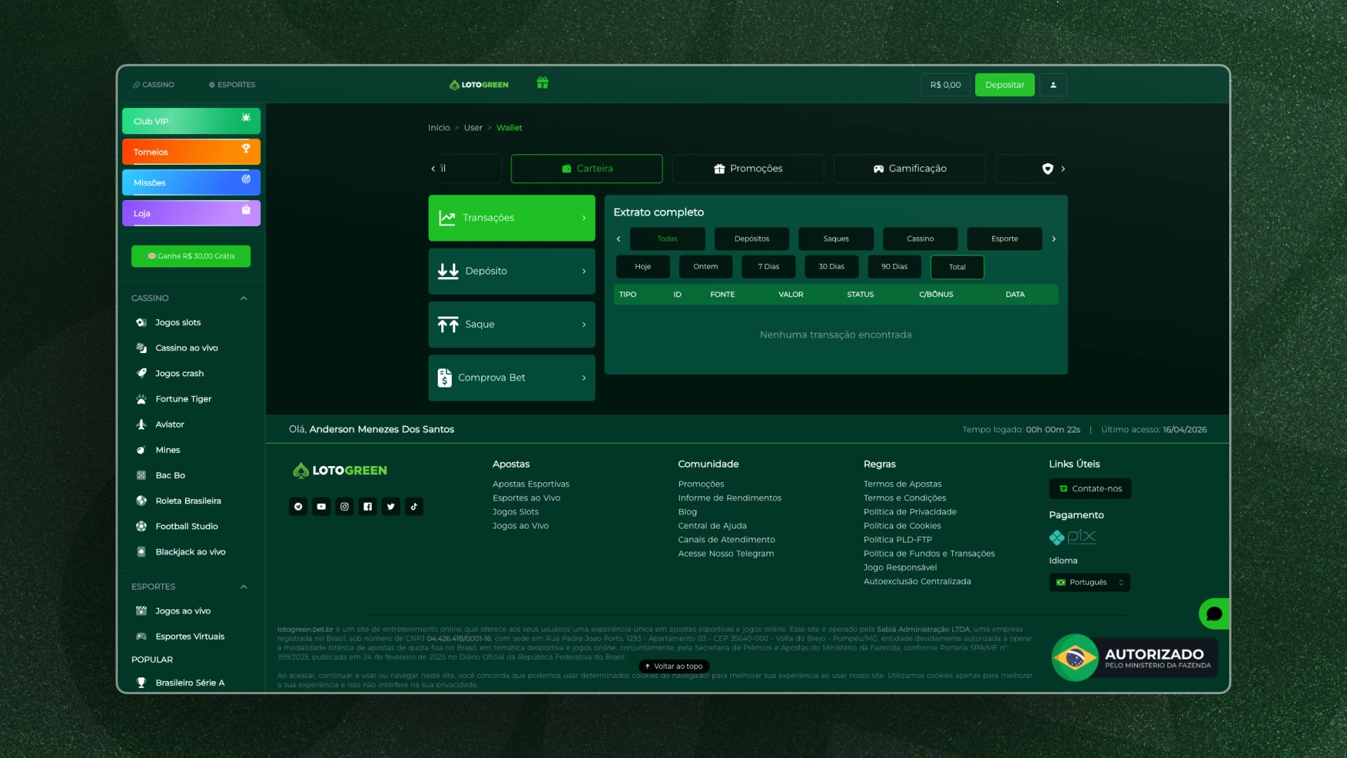Filter transactions by Total period
The width and height of the screenshot is (1347, 758).
click(957, 267)
